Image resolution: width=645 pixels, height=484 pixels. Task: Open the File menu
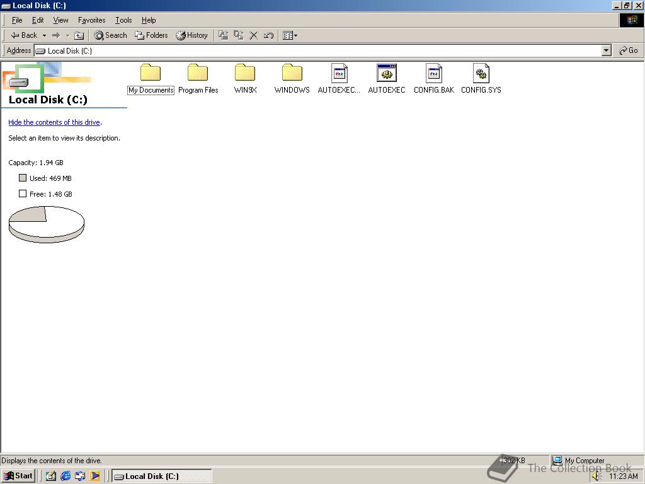(17, 20)
